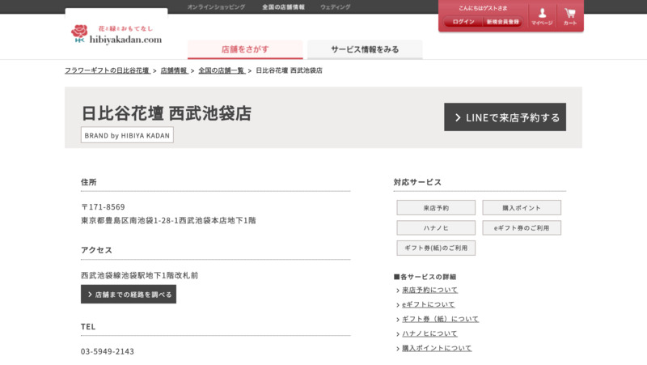Click the BRAND by HIBIYA KADAN tag
The width and height of the screenshot is (647, 365).
127,135
